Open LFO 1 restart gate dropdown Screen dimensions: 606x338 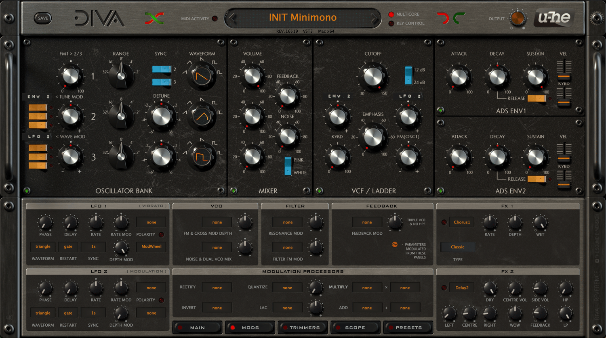point(68,246)
